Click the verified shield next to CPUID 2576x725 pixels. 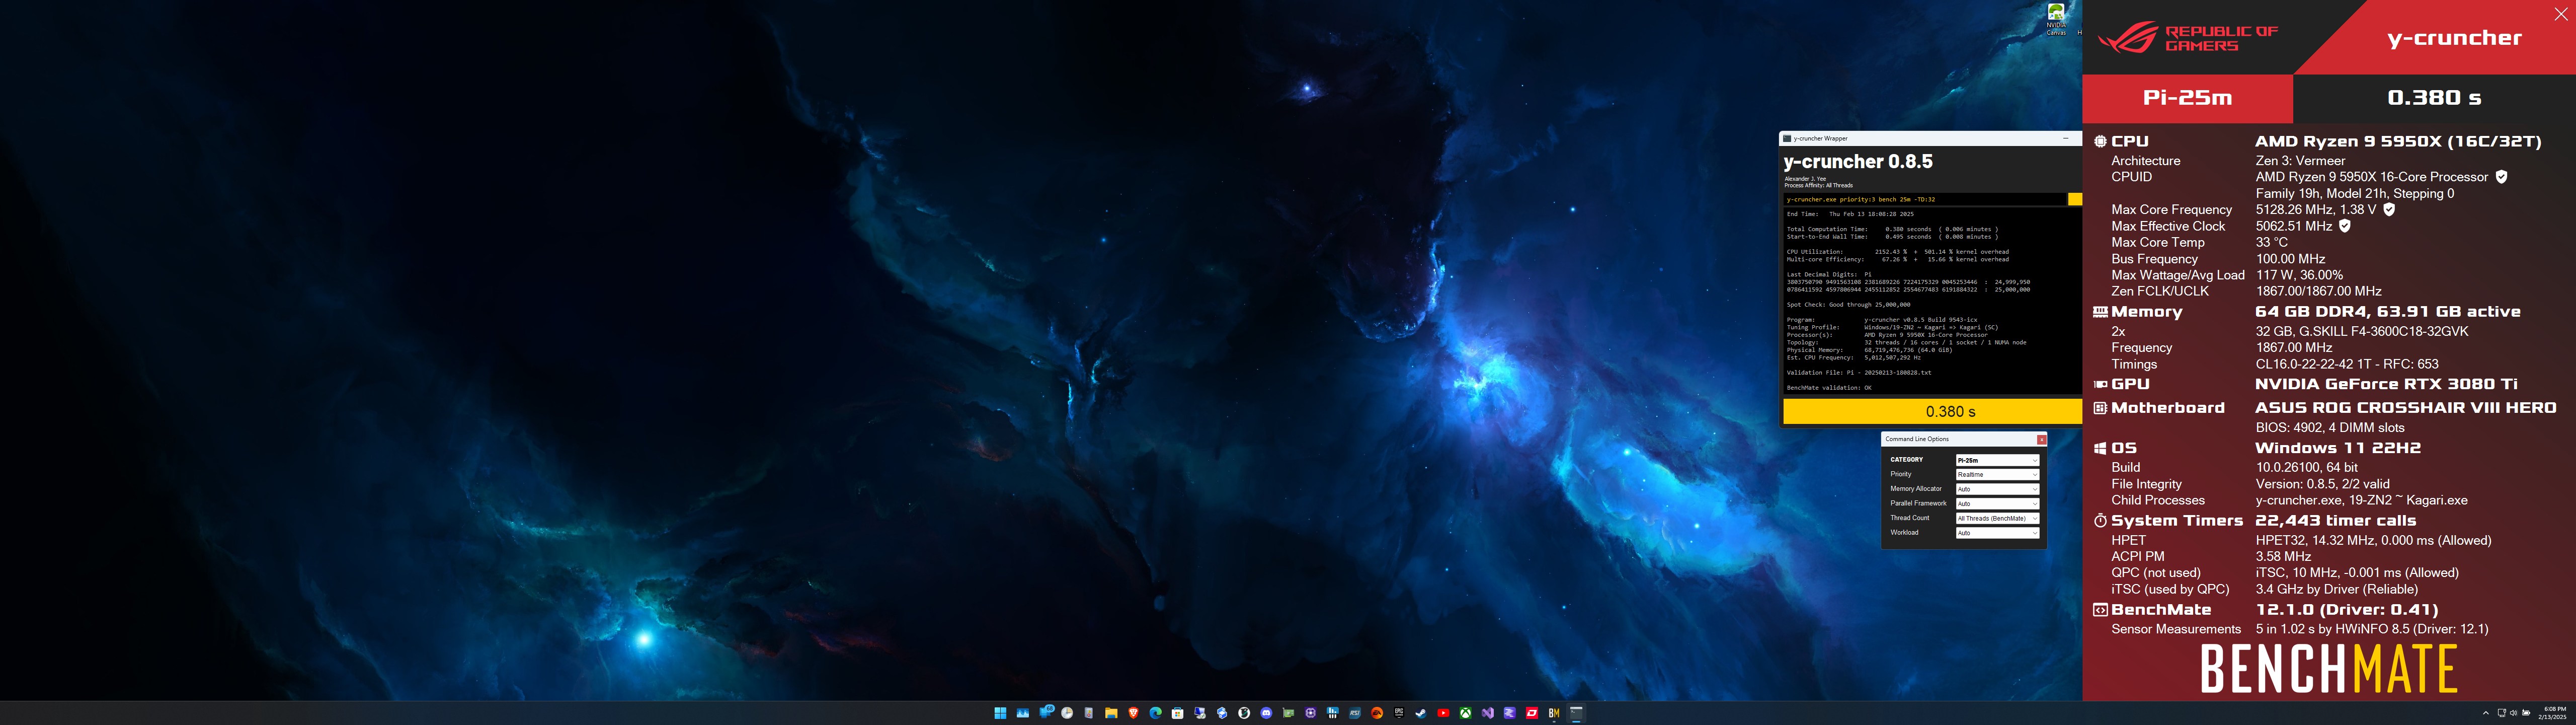pyautogui.click(x=2501, y=176)
